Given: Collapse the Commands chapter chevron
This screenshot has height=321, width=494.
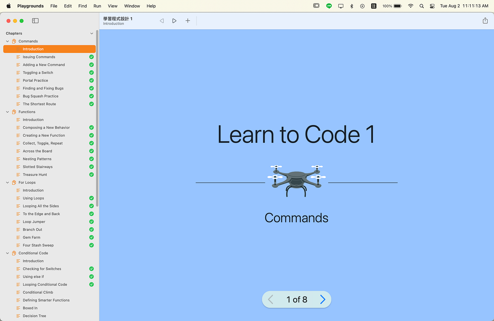Looking at the screenshot, I should 7,41.
